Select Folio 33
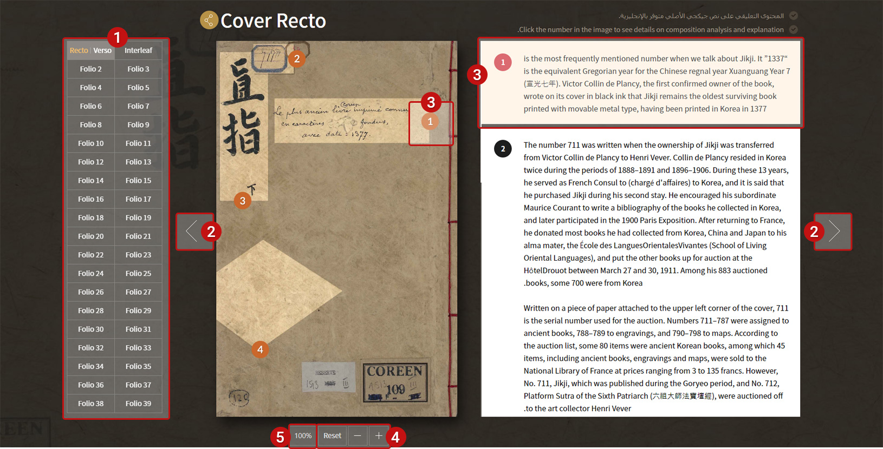This screenshot has width=883, height=449. click(x=139, y=347)
